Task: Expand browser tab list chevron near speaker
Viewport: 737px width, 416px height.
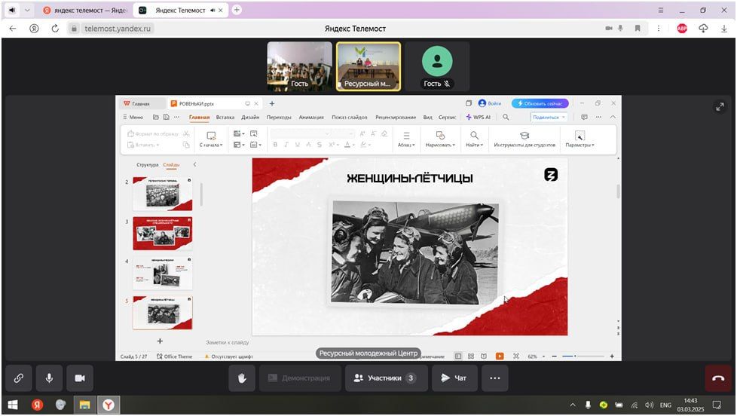Action: [27, 10]
